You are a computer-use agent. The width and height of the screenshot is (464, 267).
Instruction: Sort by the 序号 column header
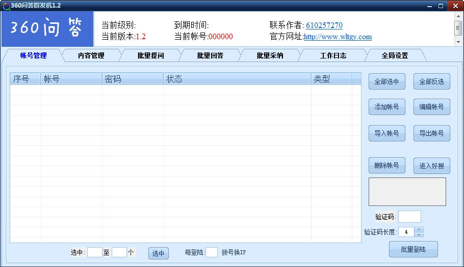pos(25,79)
